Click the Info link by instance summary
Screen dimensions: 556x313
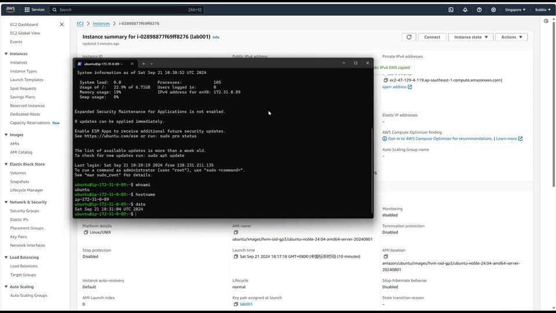(215, 37)
